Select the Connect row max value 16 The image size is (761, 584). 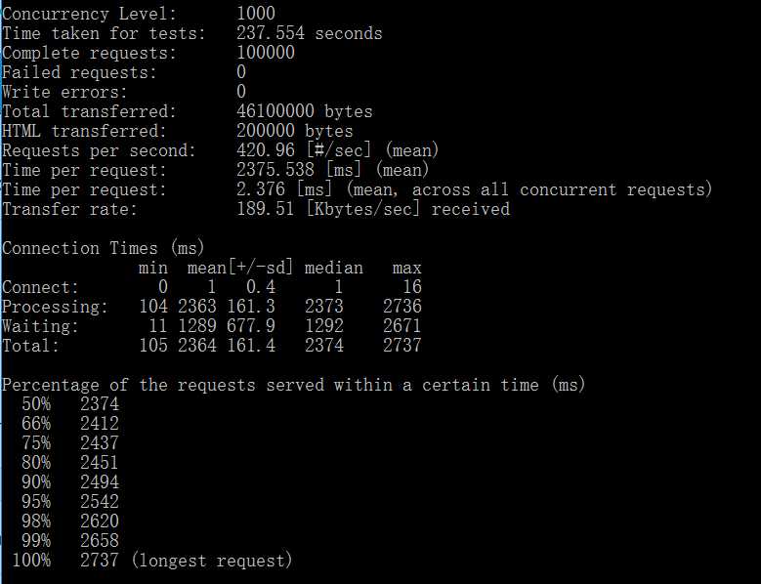coord(412,287)
